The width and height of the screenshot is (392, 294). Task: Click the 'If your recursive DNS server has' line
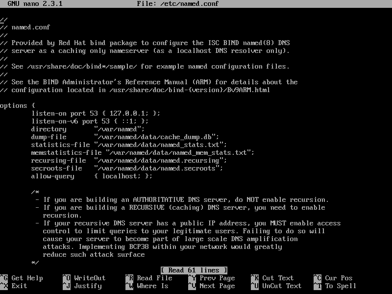pyautogui.click(x=188, y=223)
